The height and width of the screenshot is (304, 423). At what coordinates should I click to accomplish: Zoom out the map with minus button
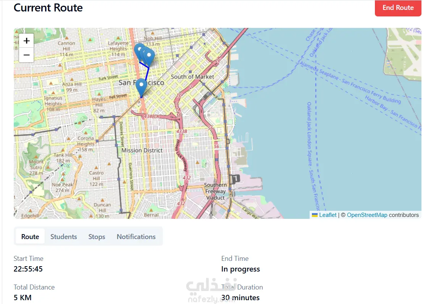(26, 55)
